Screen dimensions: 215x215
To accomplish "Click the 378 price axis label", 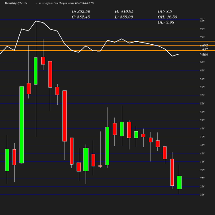I will coord(202,178).
